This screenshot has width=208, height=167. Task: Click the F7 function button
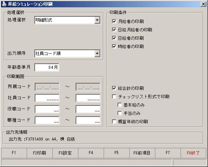pos(168,153)
